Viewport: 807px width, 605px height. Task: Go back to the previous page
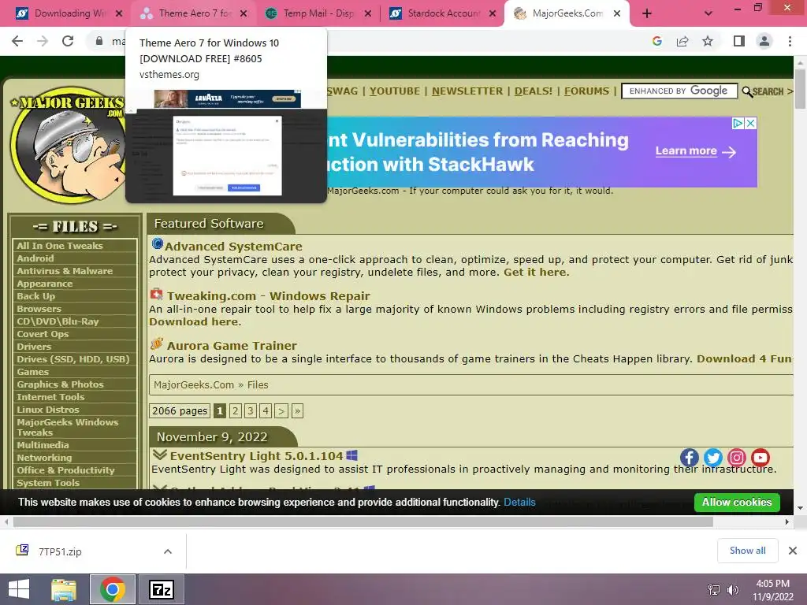pyautogui.click(x=17, y=41)
